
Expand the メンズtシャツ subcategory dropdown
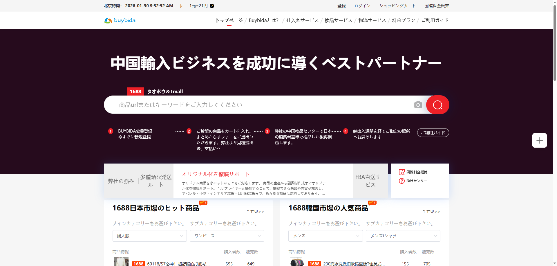coord(403,236)
